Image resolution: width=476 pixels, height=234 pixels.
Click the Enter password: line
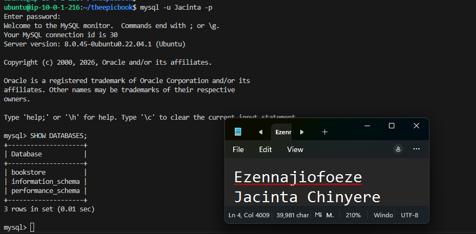pos(32,17)
